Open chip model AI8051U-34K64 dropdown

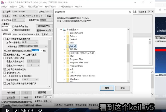[36, 12]
